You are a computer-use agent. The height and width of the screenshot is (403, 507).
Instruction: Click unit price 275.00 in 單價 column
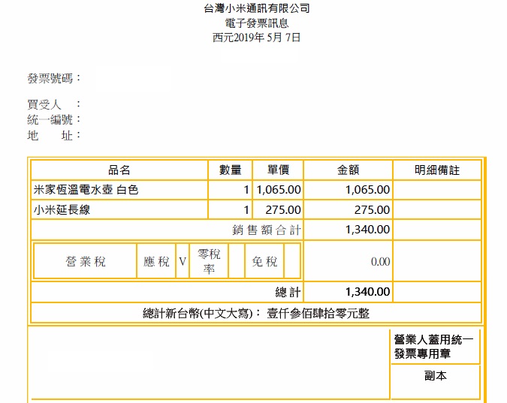283,209
